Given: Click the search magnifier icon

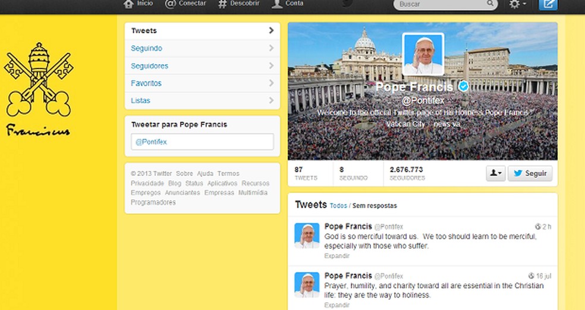Looking at the screenshot, I should (490, 4).
